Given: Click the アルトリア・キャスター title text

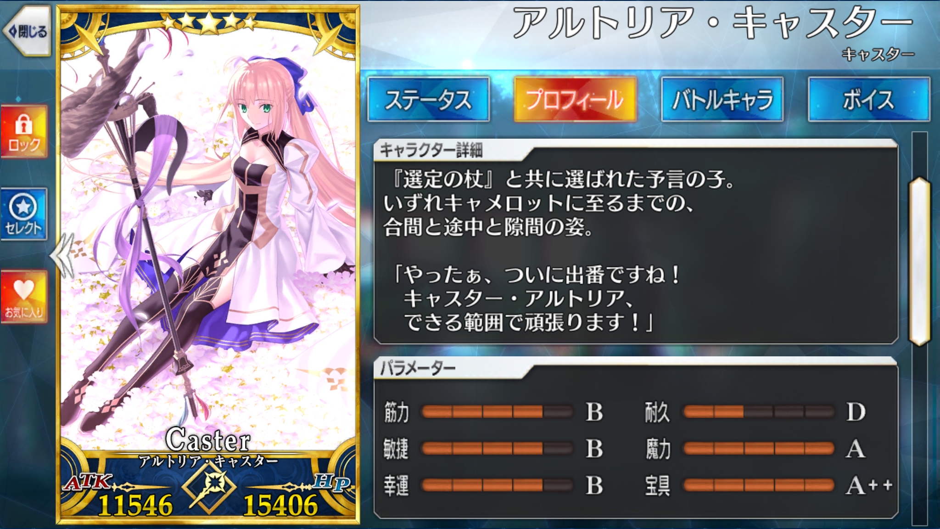Looking at the screenshot, I should tap(713, 24).
